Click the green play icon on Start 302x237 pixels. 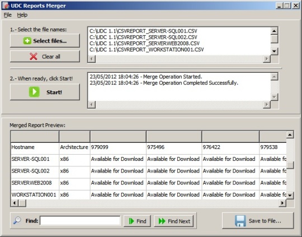tap(34, 92)
